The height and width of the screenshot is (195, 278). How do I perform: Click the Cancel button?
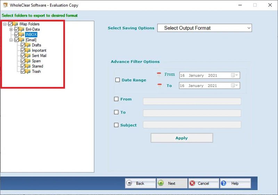click(x=204, y=183)
